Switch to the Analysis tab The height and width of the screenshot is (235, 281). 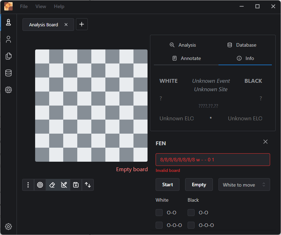point(183,45)
